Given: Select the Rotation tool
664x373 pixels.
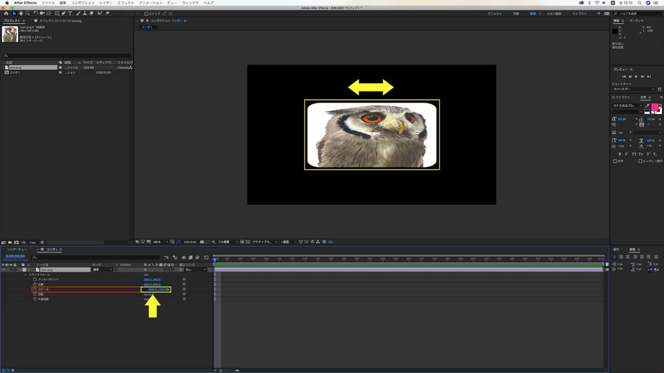Looking at the screenshot, I should [36, 13].
